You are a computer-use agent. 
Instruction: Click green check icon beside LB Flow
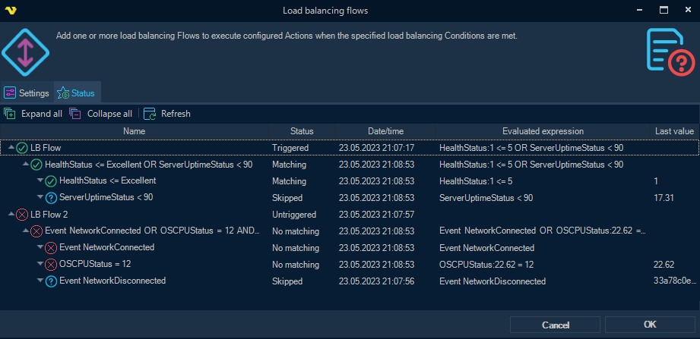22,148
